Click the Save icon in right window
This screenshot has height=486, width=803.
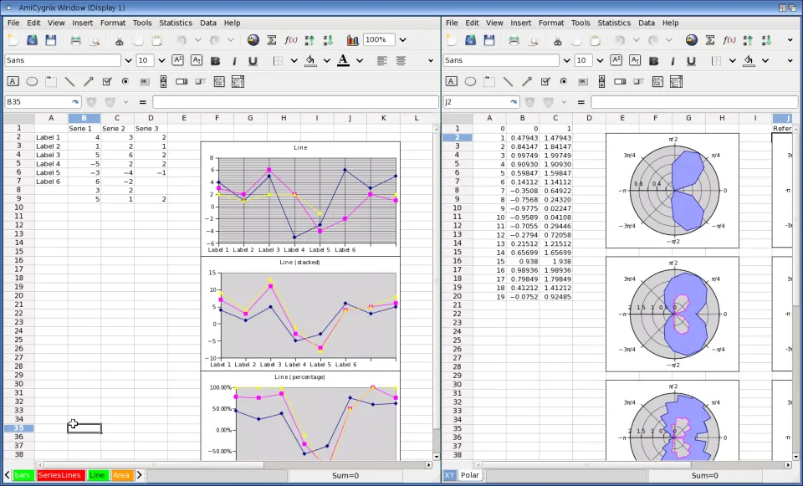(489, 40)
